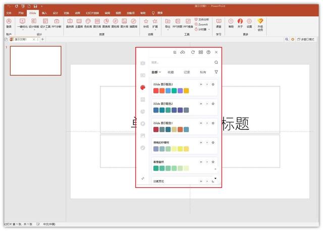Switch to the 插入 ribbon tab
Viewport: 323px width, 231px height.
coord(44,13)
